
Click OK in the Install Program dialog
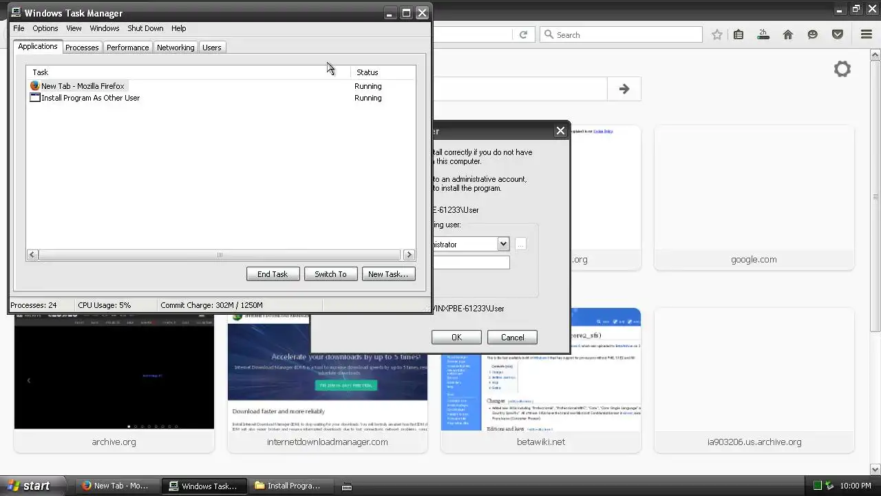(x=456, y=338)
